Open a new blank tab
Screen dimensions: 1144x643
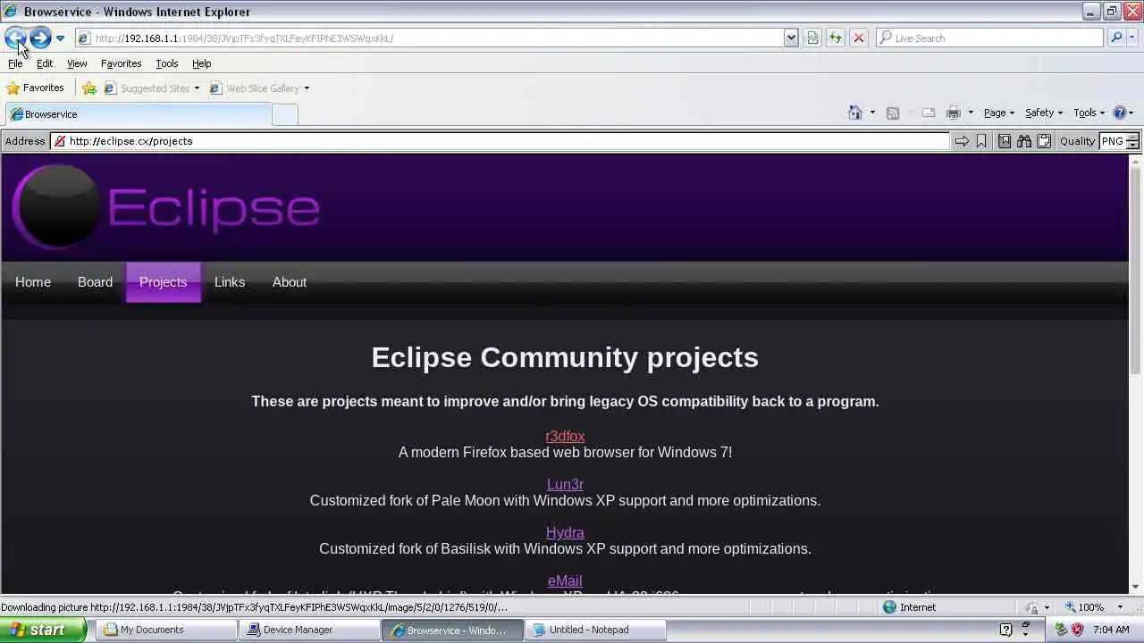[x=284, y=114]
